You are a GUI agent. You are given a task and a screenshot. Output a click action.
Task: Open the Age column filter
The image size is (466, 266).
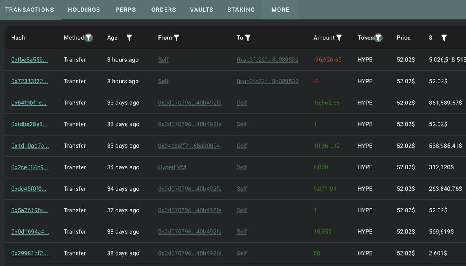click(129, 38)
